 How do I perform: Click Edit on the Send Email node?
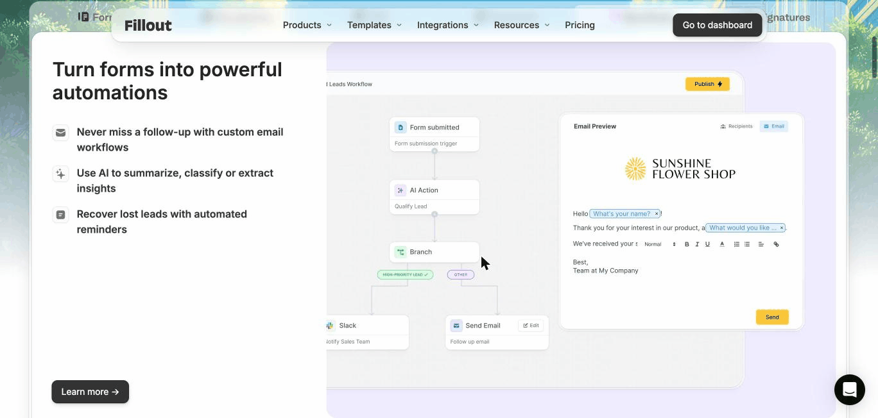tap(531, 325)
